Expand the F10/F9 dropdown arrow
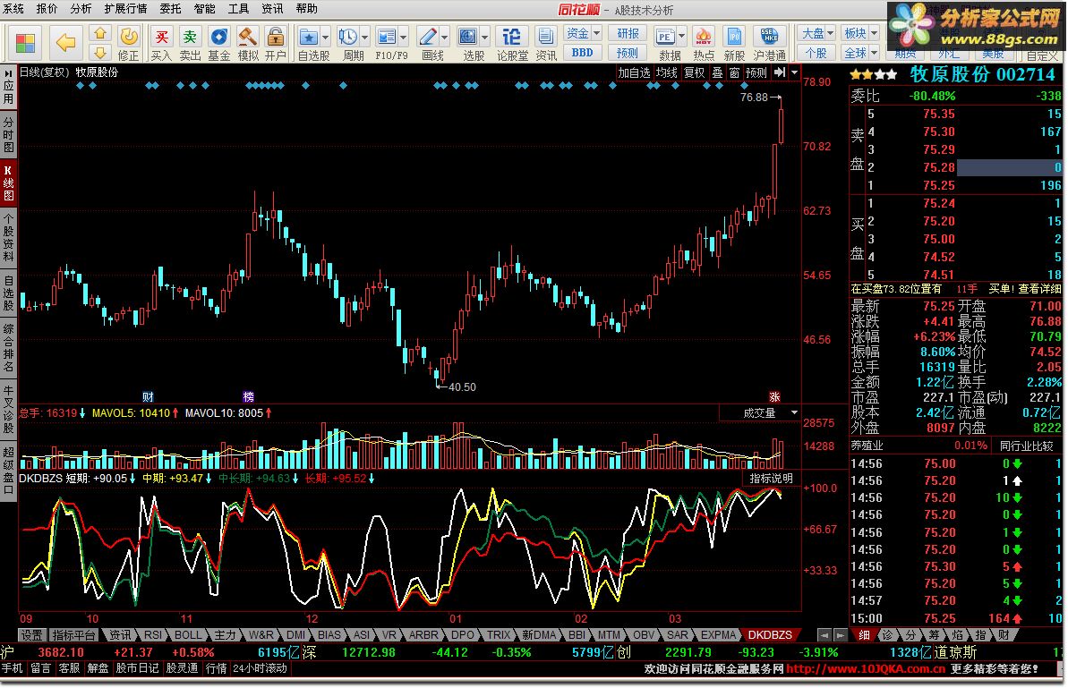This screenshot has height=688, width=1068. [x=404, y=37]
